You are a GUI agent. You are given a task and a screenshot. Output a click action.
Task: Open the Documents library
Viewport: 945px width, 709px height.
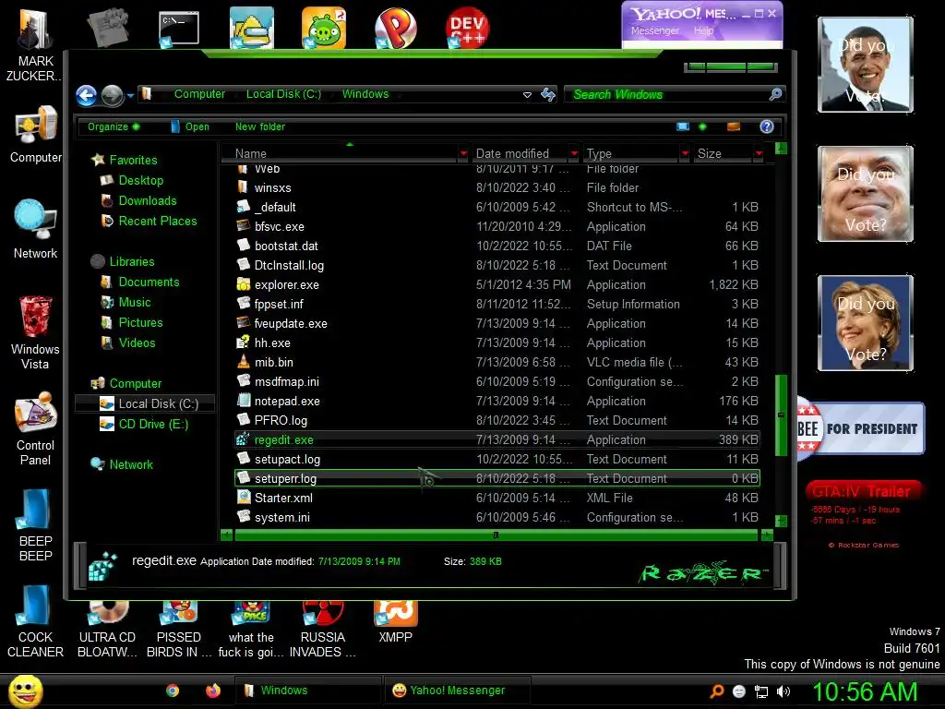[149, 282]
